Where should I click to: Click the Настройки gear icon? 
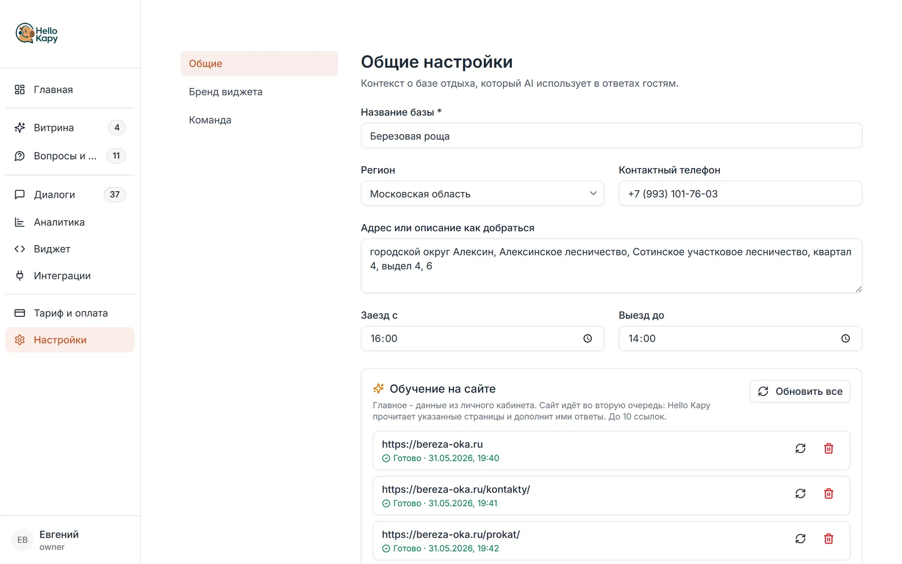pyautogui.click(x=20, y=340)
